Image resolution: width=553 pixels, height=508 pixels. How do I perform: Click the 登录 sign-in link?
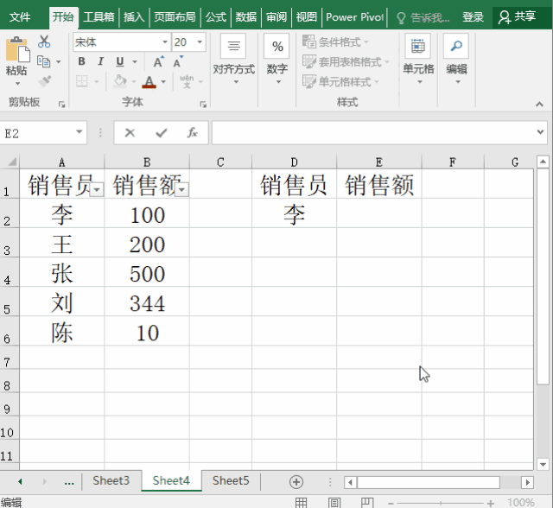[x=473, y=17]
